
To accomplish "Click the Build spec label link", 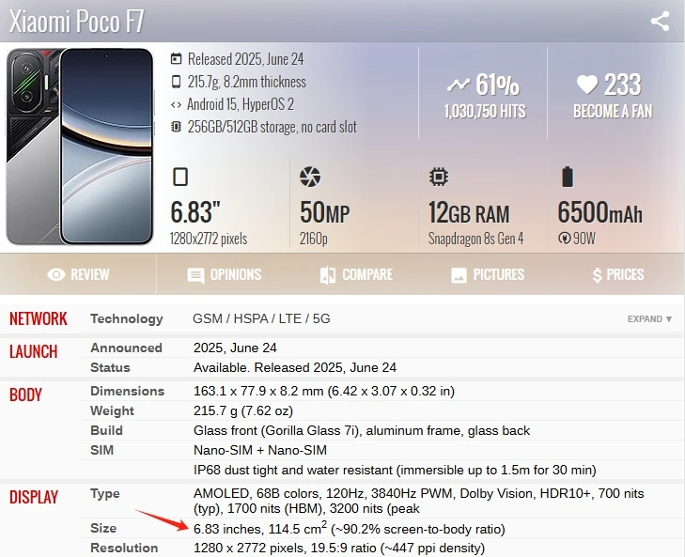I will pyautogui.click(x=106, y=430).
